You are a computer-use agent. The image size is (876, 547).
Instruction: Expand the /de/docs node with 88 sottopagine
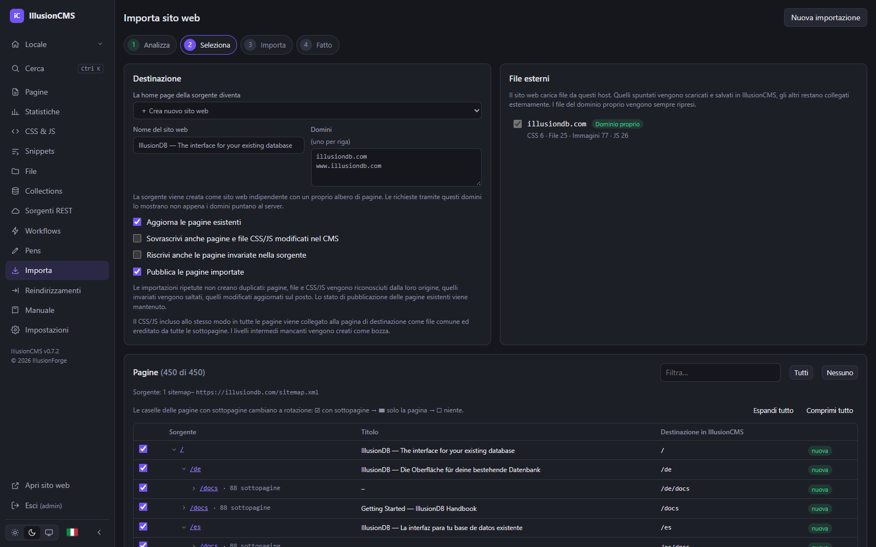coord(194,488)
